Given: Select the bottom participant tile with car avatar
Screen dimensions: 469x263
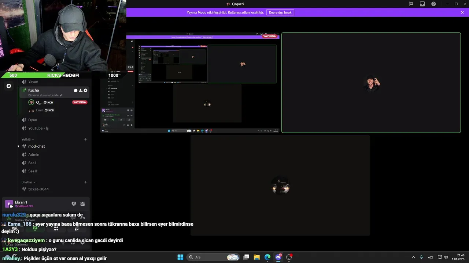Looking at the screenshot, I should coord(280,186).
